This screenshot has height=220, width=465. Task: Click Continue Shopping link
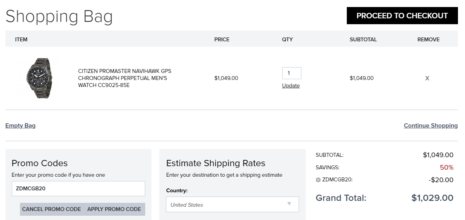[x=431, y=126]
